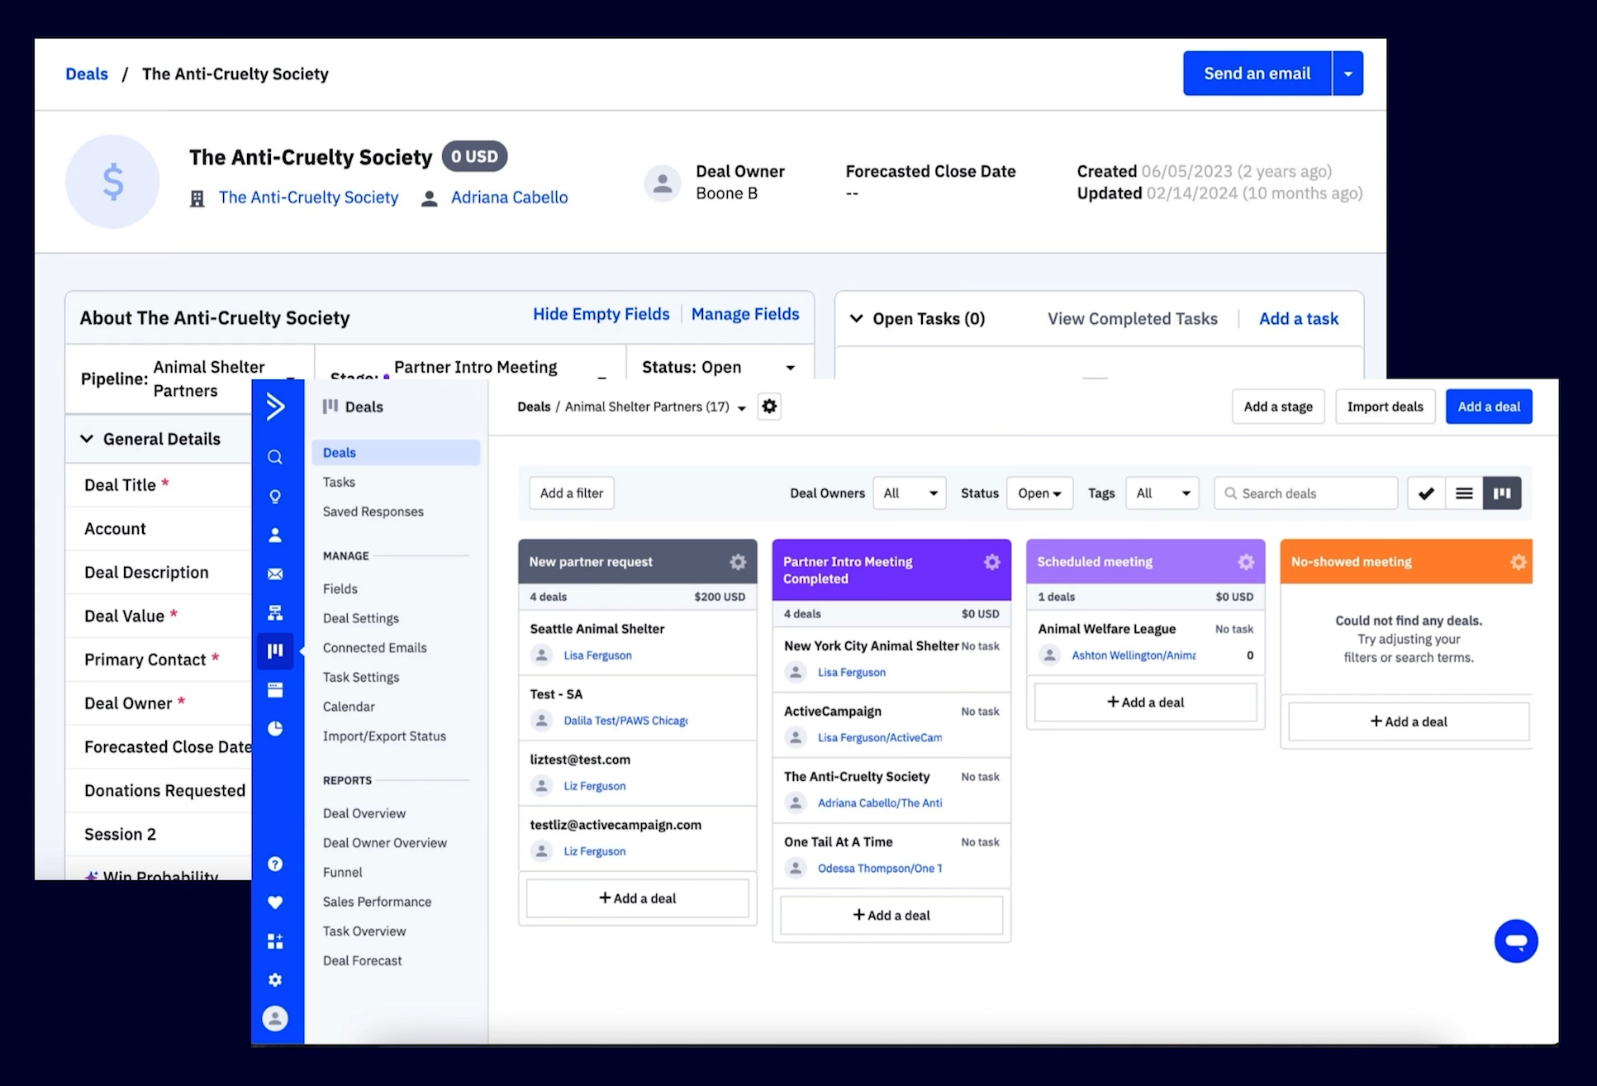Open the apps grid icon in sidebar

coord(275,941)
